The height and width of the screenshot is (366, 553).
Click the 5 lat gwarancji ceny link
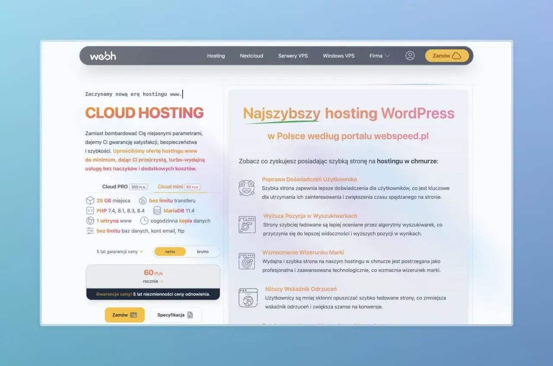tap(120, 251)
